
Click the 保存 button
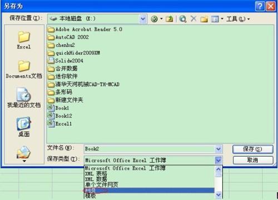click(253, 149)
